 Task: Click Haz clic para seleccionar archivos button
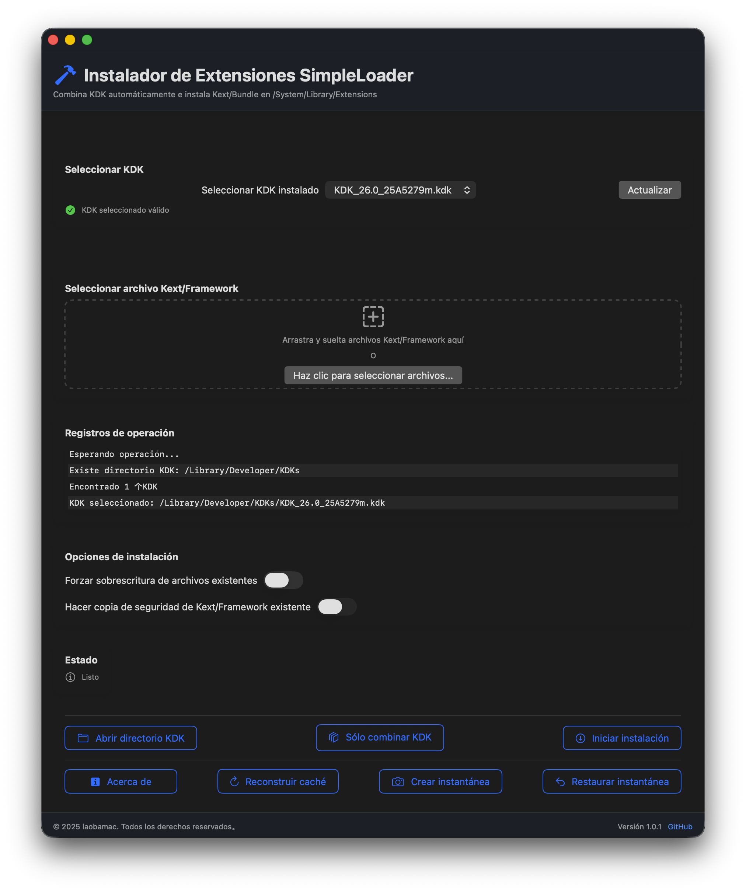pyautogui.click(x=373, y=375)
